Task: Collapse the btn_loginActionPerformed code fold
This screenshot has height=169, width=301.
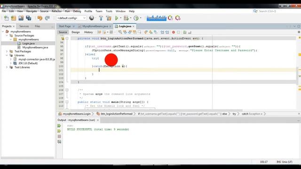Action: [67, 38]
